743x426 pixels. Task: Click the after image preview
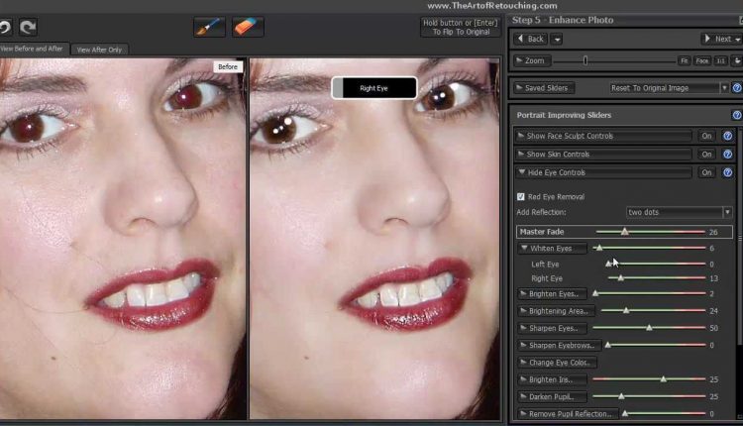coord(374,239)
